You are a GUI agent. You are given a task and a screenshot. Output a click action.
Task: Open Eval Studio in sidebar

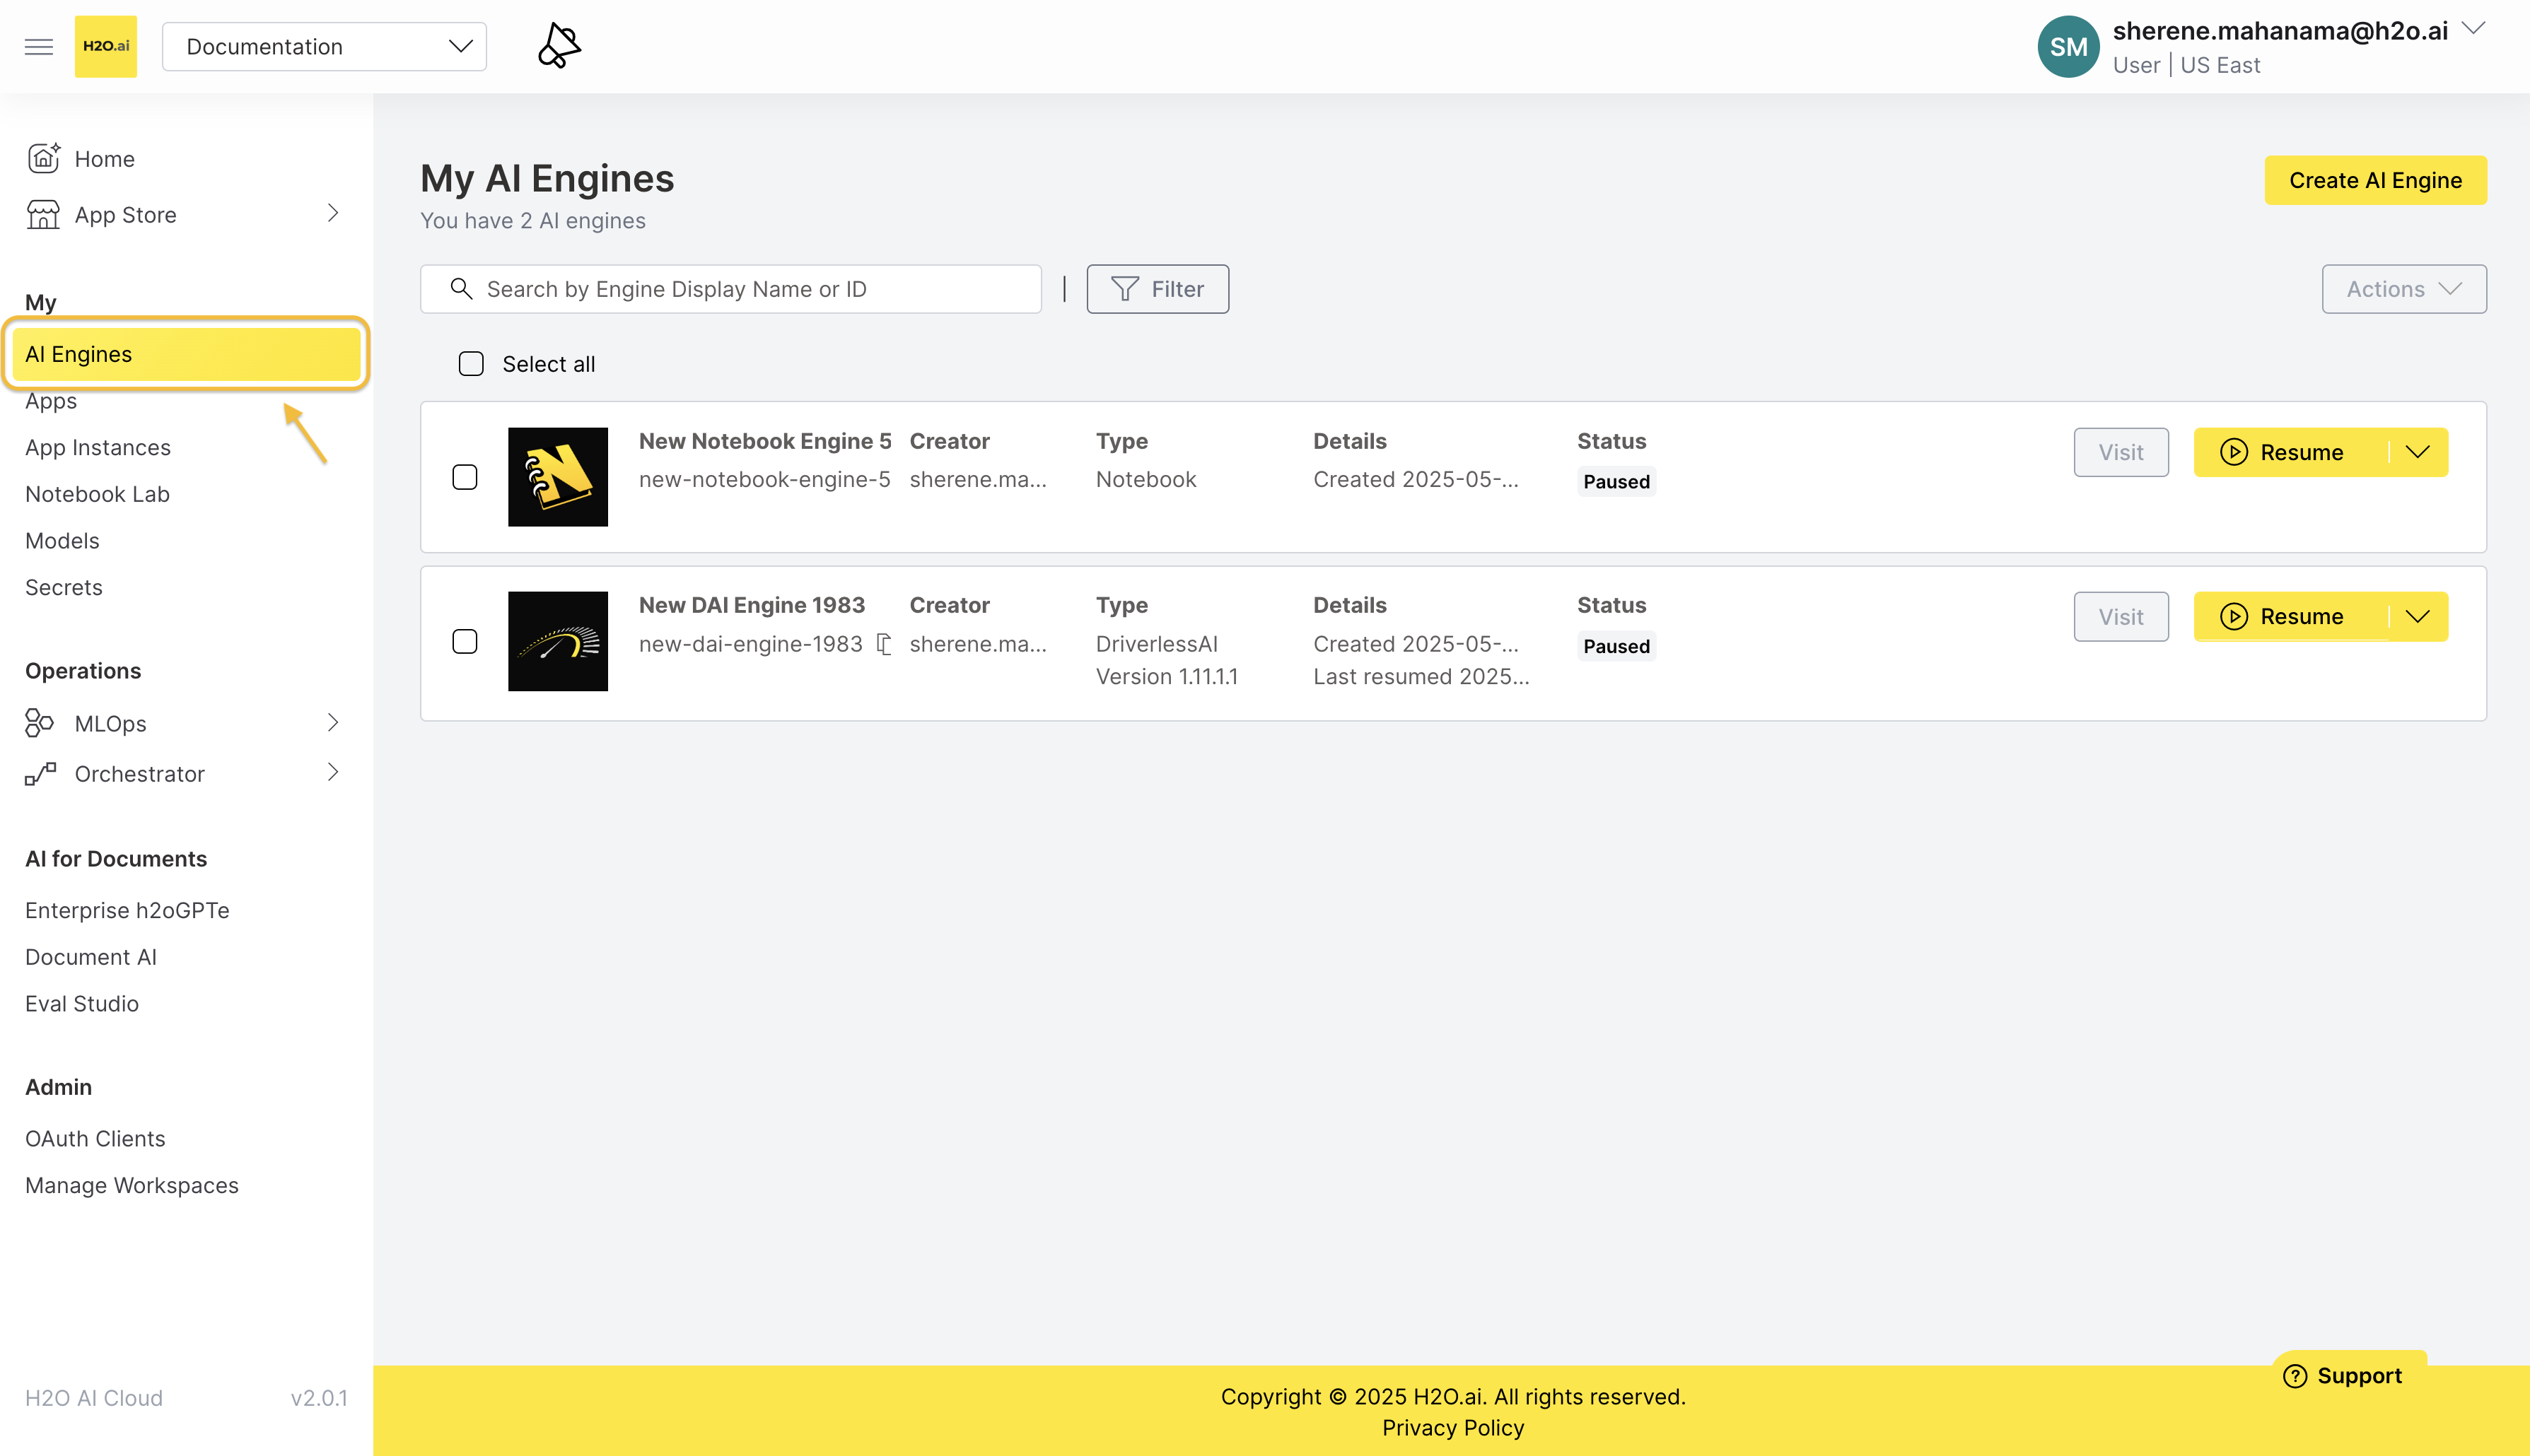82,1003
